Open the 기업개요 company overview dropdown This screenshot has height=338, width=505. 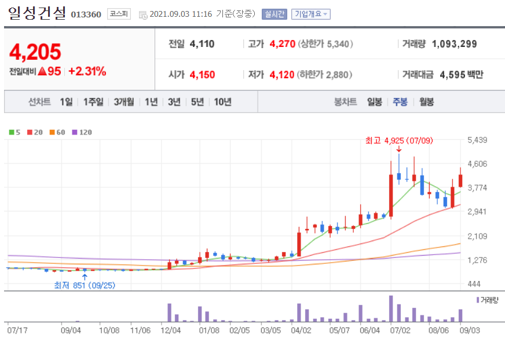(x=312, y=14)
